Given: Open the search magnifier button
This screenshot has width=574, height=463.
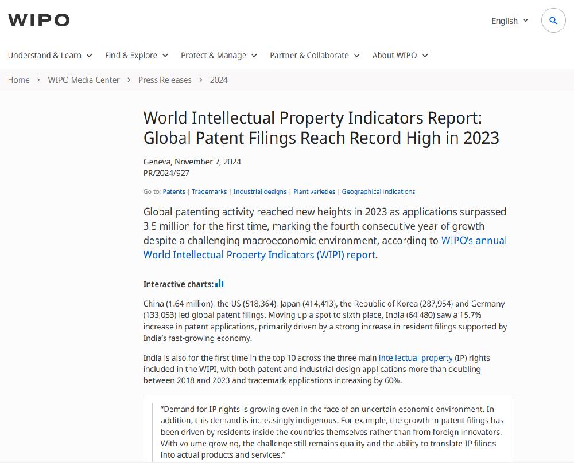Looking at the screenshot, I should 553,21.
